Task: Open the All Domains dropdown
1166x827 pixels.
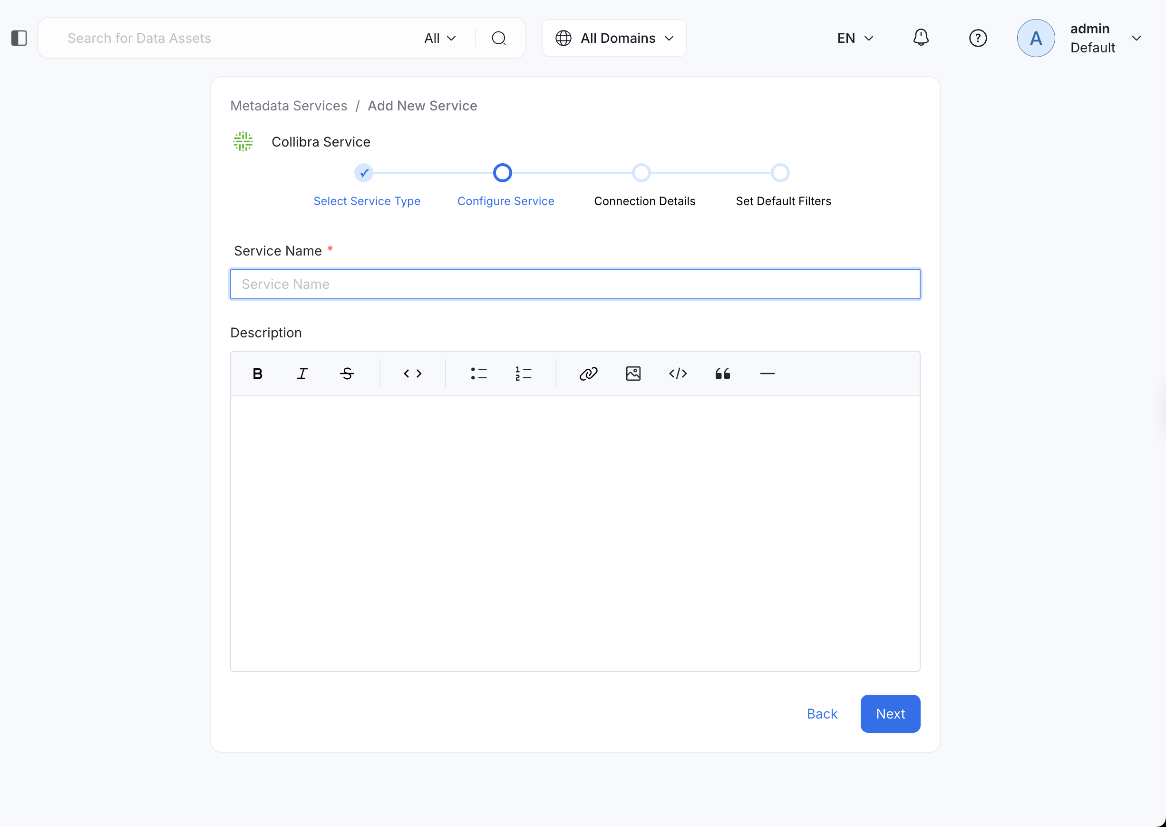Action: 614,38
